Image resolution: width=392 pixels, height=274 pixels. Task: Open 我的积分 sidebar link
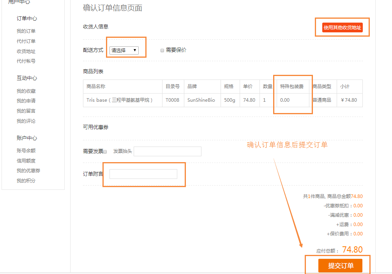[x=26, y=181]
